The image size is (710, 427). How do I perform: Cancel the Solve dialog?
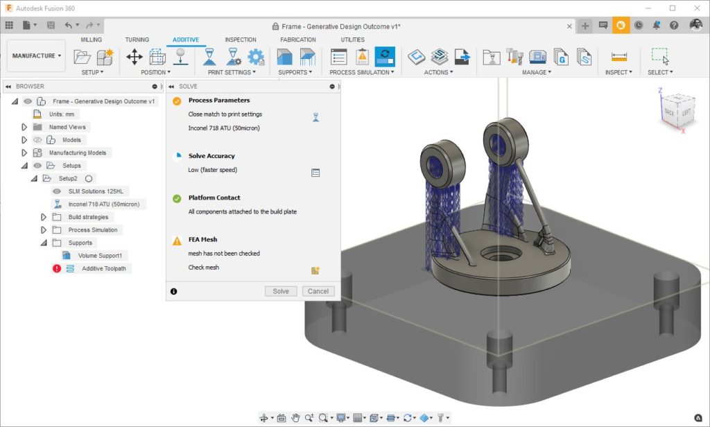[x=318, y=291]
